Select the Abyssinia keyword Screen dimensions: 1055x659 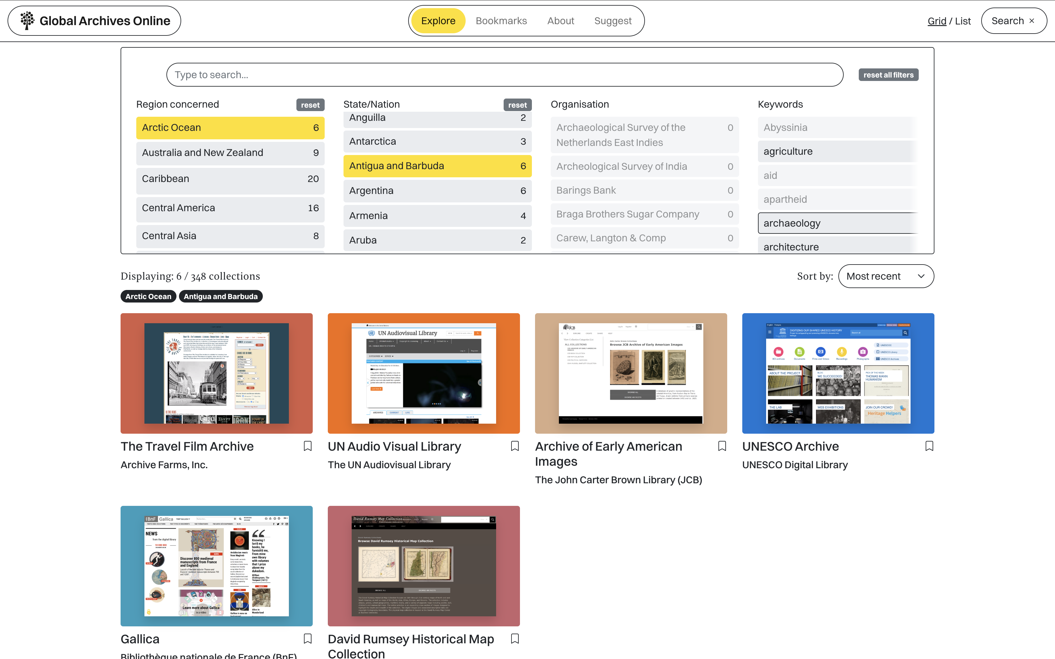[837, 128]
